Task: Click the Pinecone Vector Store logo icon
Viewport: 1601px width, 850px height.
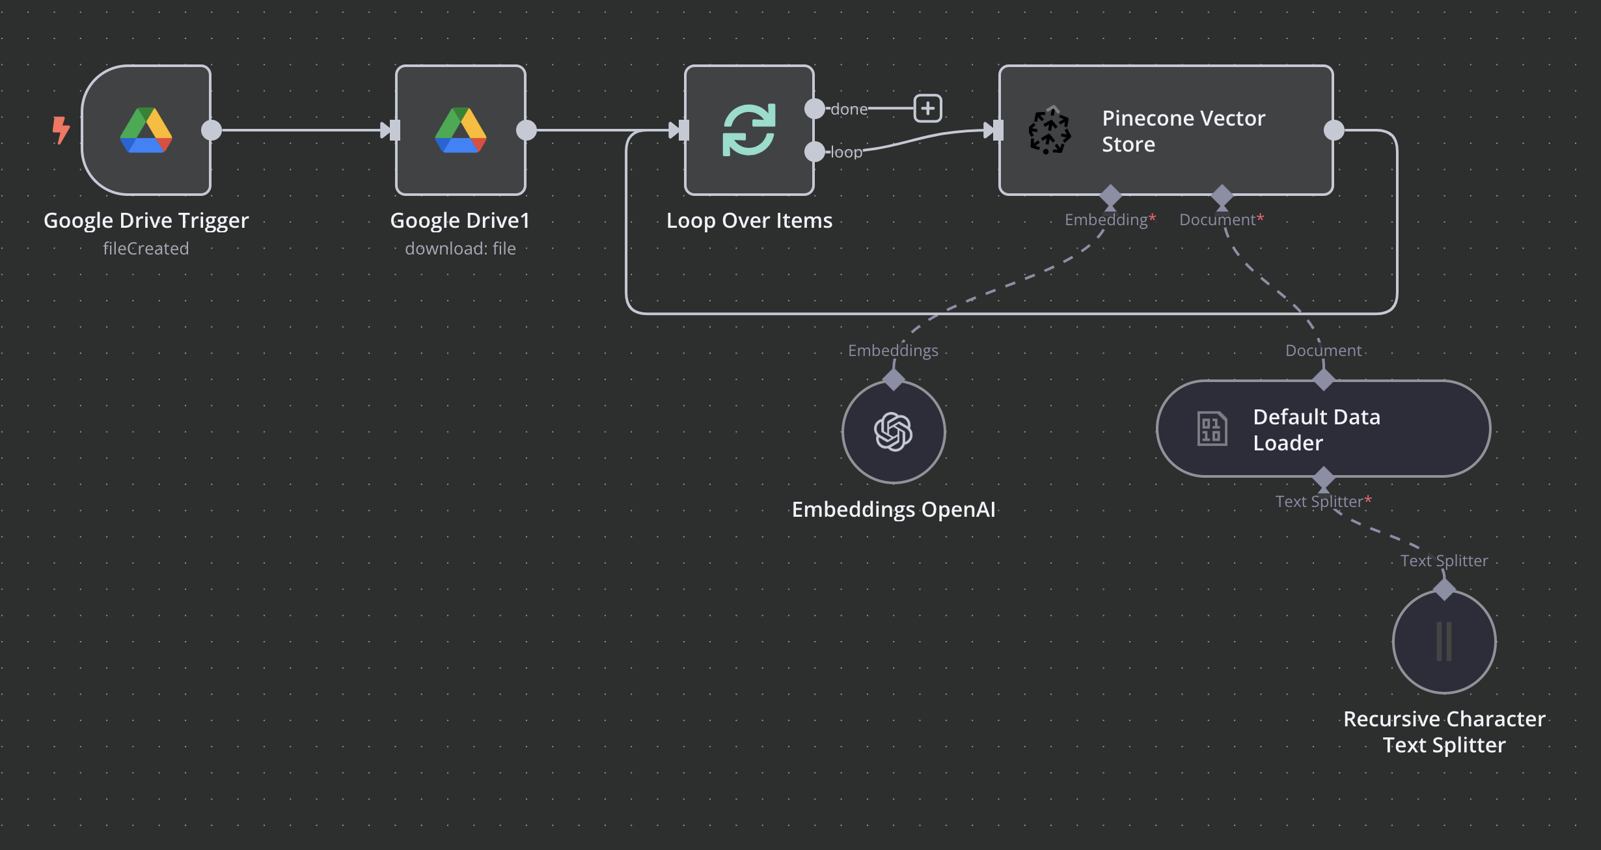Action: click(x=1050, y=131)
